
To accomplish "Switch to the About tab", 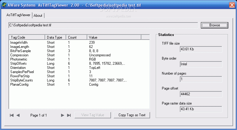I will click(x=38, y=16).
